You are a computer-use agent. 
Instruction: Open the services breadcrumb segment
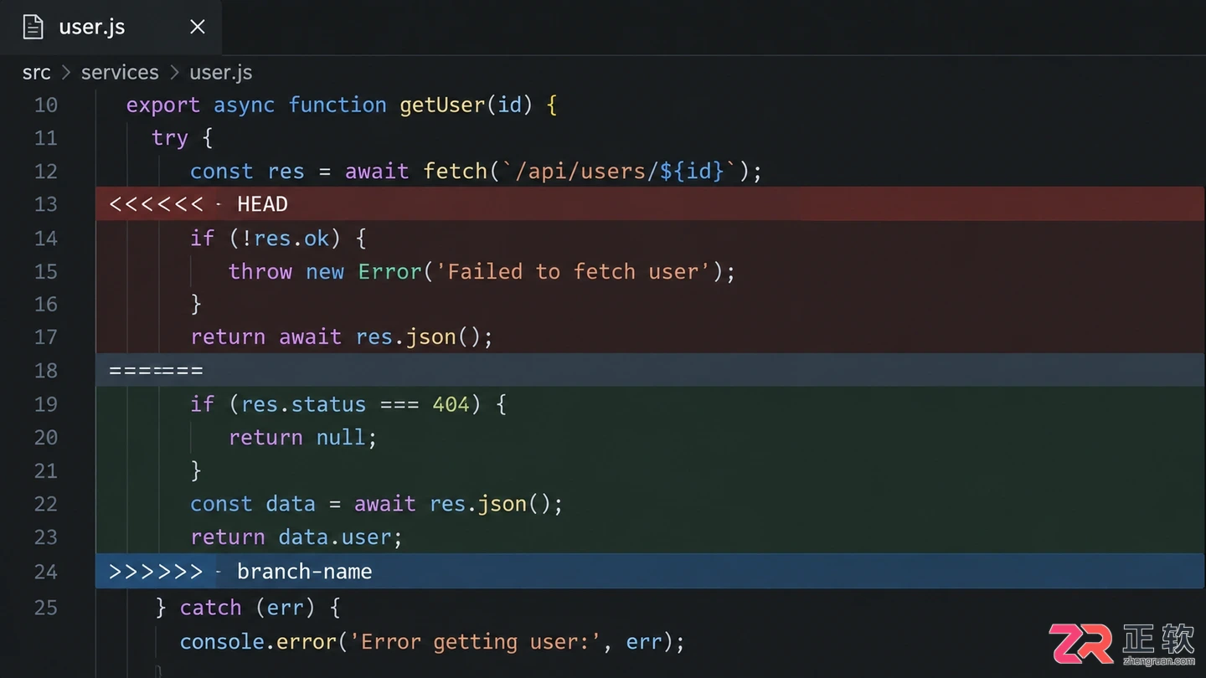(120, 73)
